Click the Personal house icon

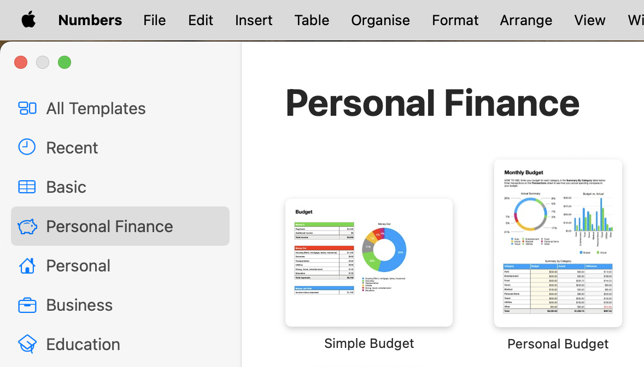click(27, 265)
